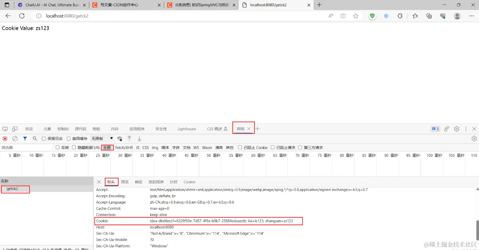Viewport: 479px width, 250px height.
Task: Open the DevTools customize three-dot menu
Action: pyautogui.click(x=466, y=129)
